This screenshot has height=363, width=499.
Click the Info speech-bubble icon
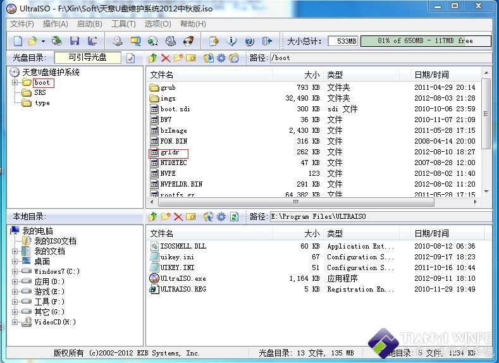click(x=231, y=40)
